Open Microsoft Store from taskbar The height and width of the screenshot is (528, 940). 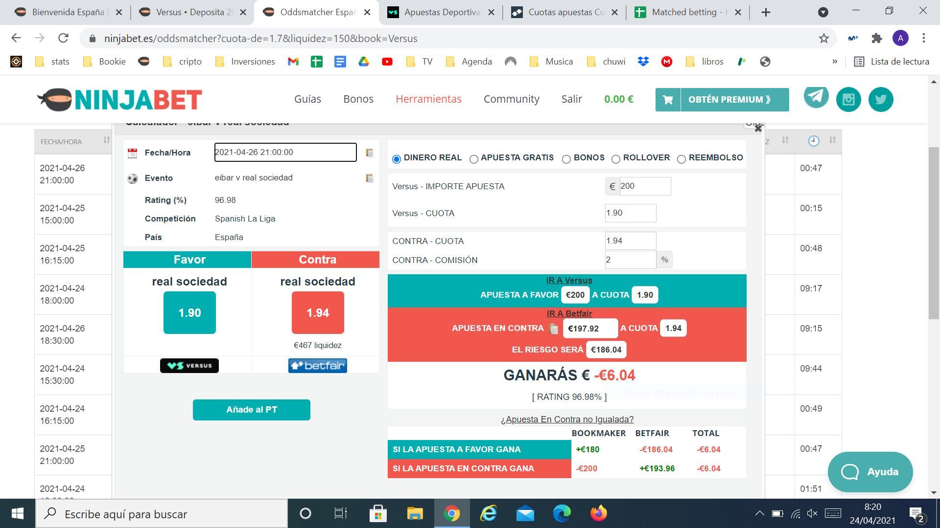pos(378,513)
